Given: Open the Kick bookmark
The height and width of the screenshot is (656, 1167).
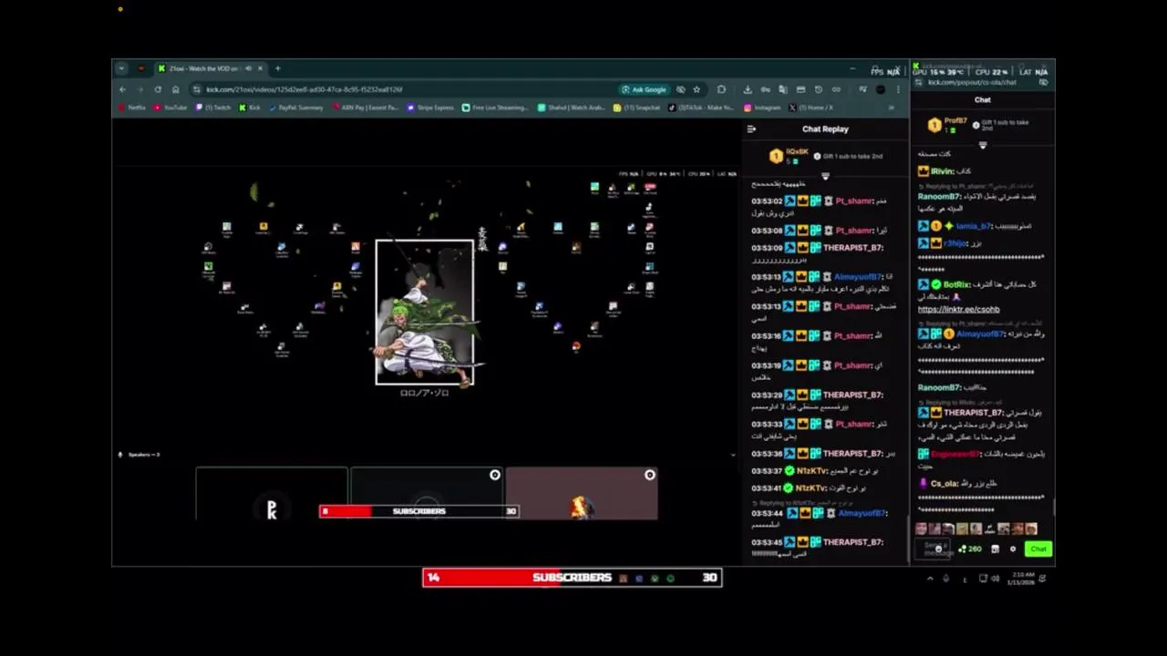Looking at the screenshot, I should pos(250,108).
